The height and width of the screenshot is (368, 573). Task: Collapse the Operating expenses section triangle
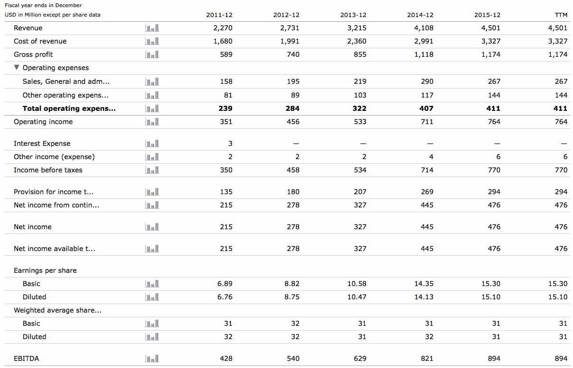point(17,68)
